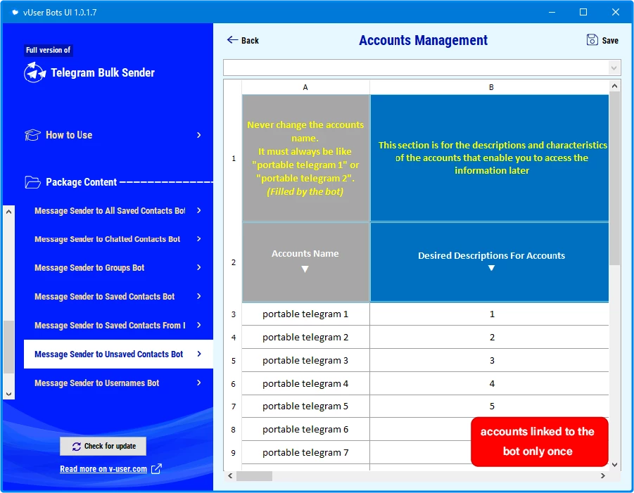This screenshot has width=634, height=493.
Task: Click 'This section is for the descriptions' cell
Action: pos(490,158)
